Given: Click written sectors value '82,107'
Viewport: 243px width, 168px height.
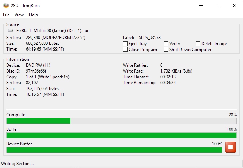Looking at the screenshot, I should pos(32,83).
